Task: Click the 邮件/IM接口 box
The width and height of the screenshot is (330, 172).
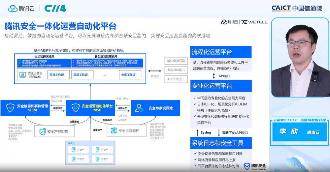Action: click(176, 70)
